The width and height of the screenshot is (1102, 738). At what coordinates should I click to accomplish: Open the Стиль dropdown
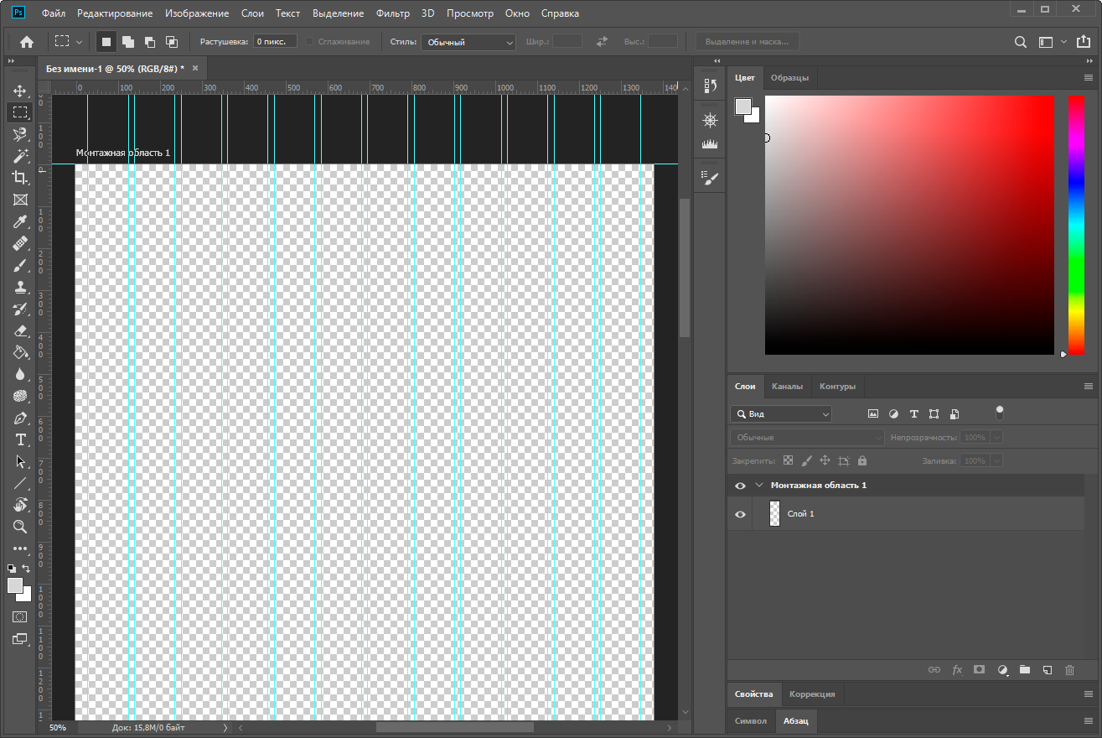coord(468,42)
